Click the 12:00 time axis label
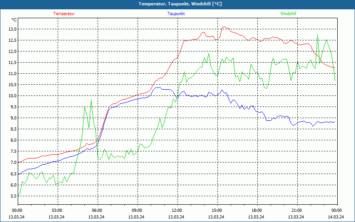Image resolution: width=355 pixels, height=222 pixels. 177,210
